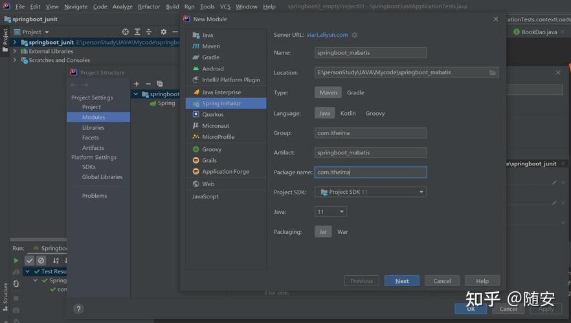Click the Next button
The height and width of the screenshot is (323, 571).
[x=401, y=281]
